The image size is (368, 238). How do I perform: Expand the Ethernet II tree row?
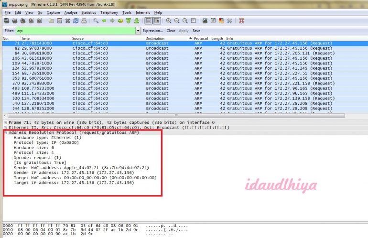point(5,128)
